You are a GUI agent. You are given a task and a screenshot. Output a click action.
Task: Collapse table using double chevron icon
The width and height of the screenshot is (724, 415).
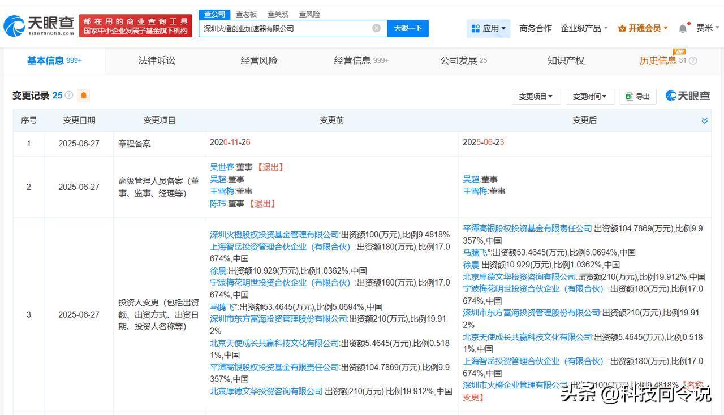pyautogui.click(x=704, y=120)
